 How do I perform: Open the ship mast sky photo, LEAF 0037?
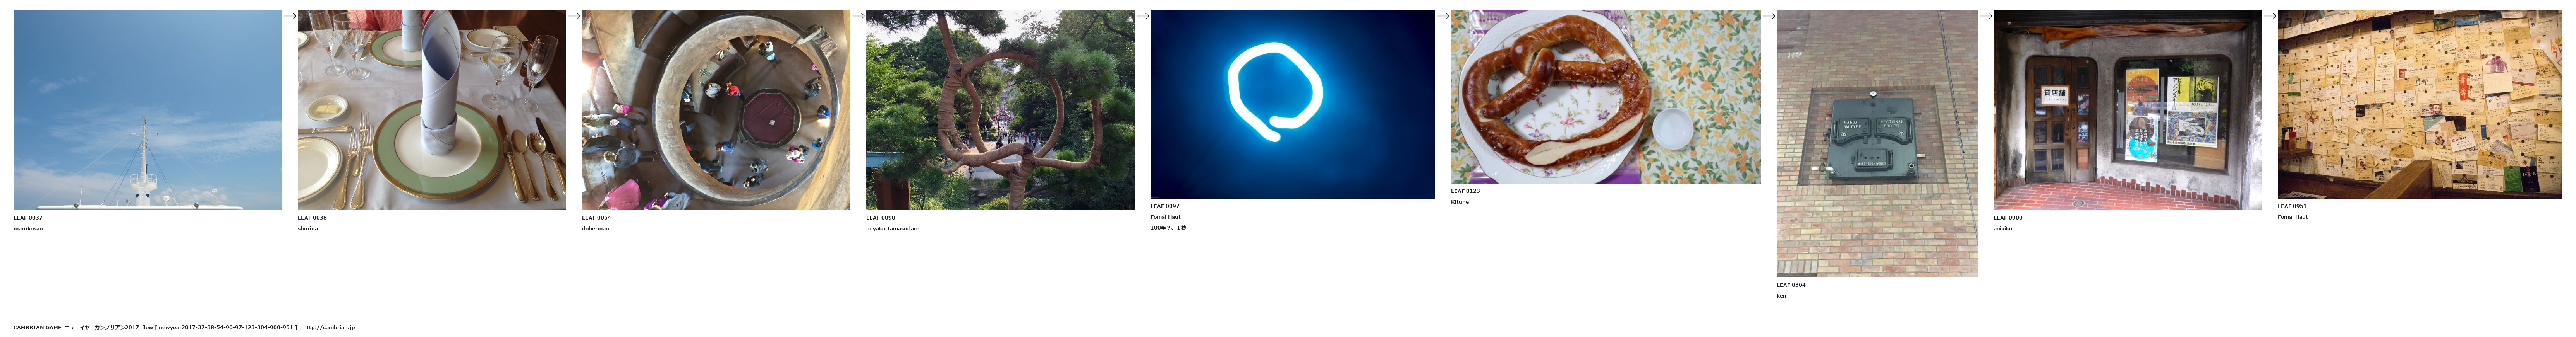click(147, 110)
